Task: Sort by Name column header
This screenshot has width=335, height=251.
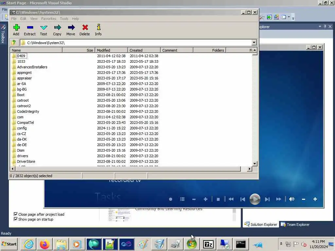Action: (36, 50)
